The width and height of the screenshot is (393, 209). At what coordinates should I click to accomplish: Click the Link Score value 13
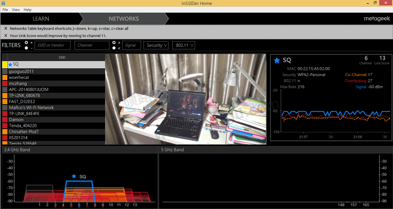pyautogui.click(x=382, y=58)
